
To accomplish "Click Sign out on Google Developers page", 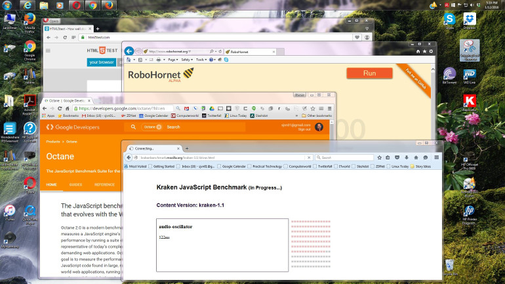I will coord(304,129).
